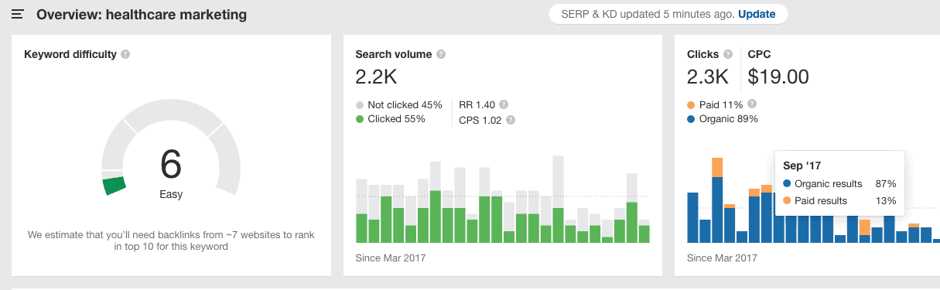Click the tallest gray Search volume bar

pyautogui.click(x=559, y=199)
